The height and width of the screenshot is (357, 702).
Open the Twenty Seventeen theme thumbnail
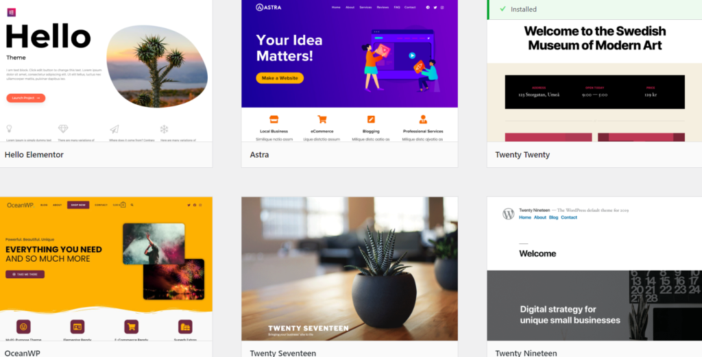point(350,269)
